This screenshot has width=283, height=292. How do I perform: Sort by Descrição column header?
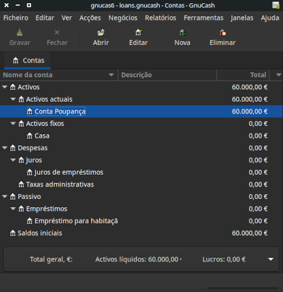point(168,75)
